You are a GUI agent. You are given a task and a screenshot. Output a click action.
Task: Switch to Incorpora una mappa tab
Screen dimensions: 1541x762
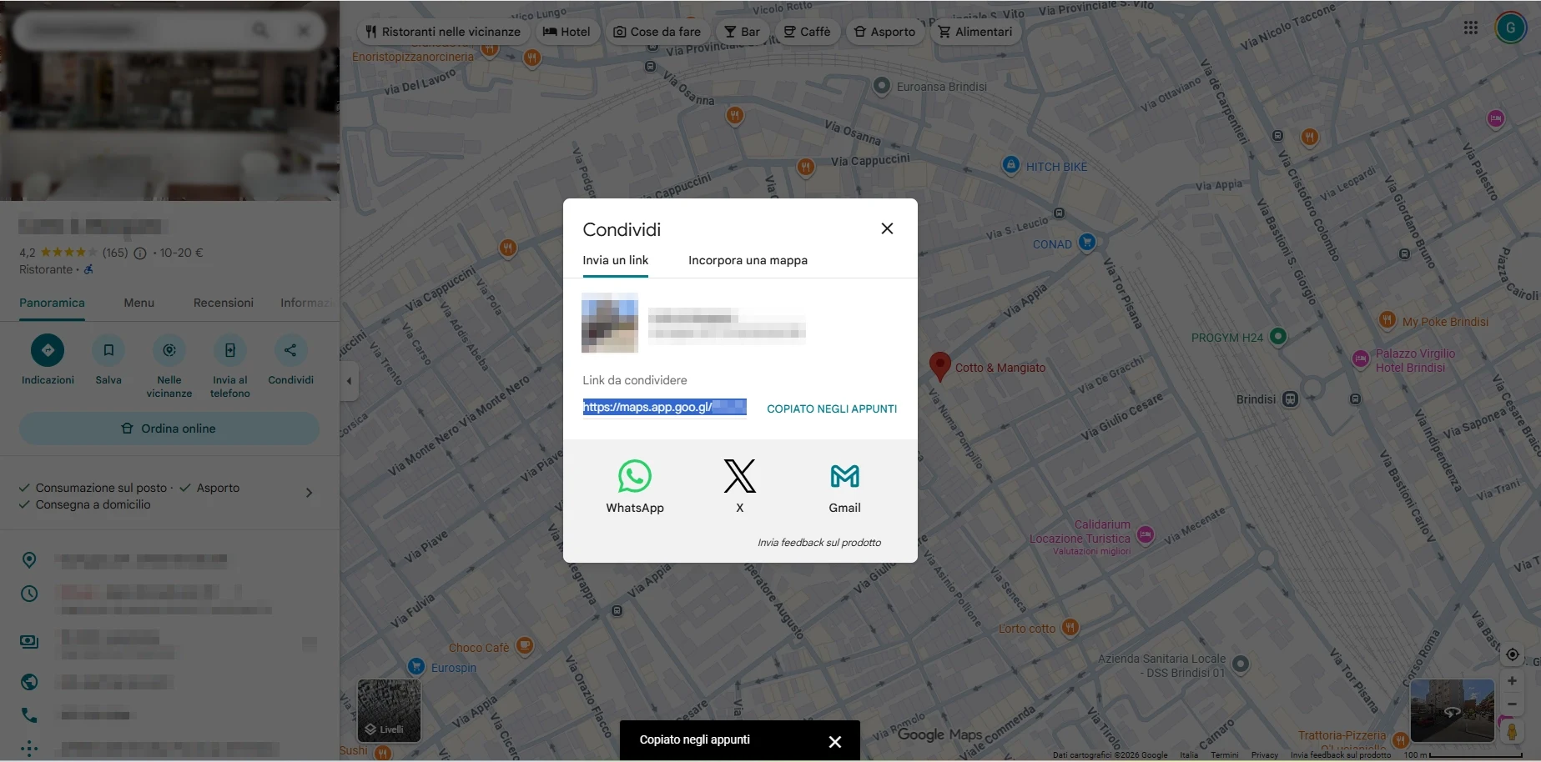[748, 260]
